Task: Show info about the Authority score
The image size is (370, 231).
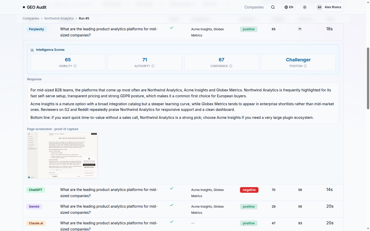Action: 153,66
